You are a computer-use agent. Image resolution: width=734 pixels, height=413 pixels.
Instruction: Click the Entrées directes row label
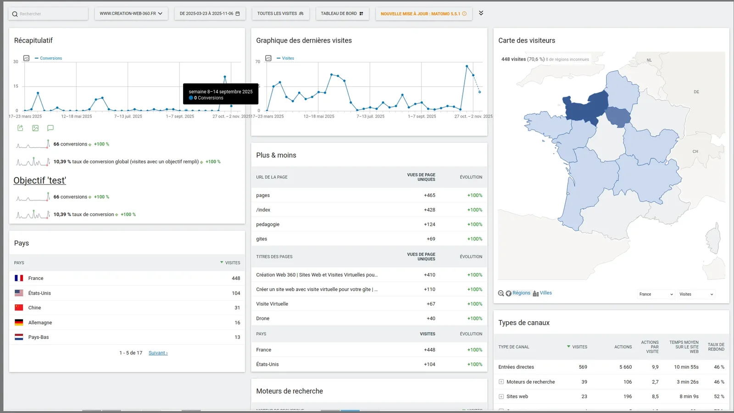click(516, 367)
